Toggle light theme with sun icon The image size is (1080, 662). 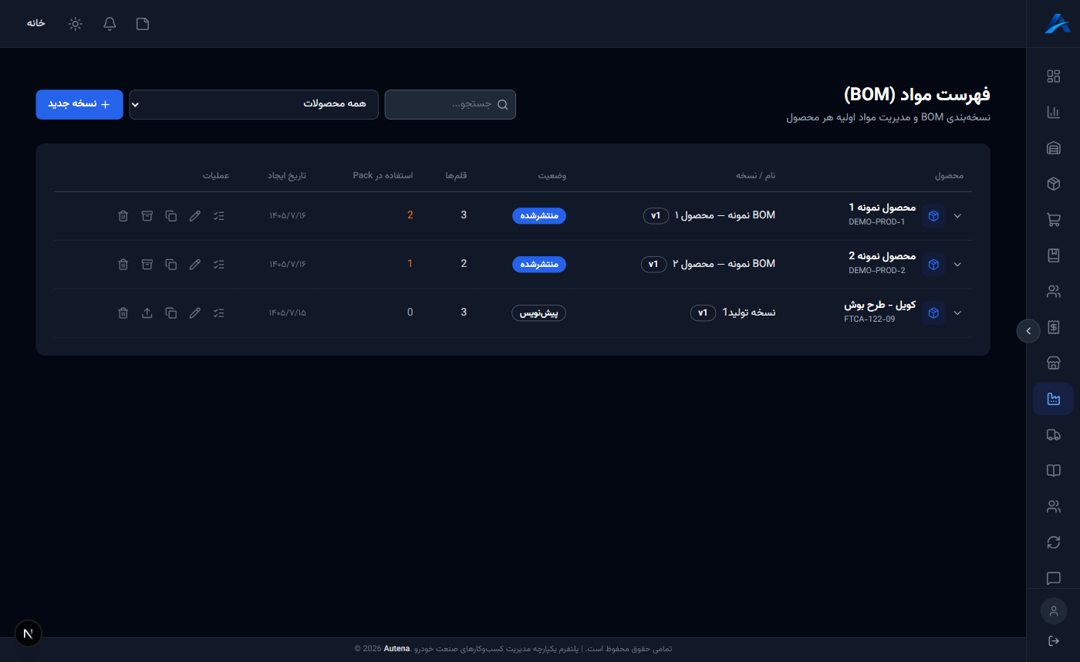pos(75,24)
